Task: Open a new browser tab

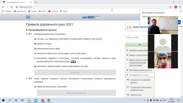Action: (x=36, y=2)
